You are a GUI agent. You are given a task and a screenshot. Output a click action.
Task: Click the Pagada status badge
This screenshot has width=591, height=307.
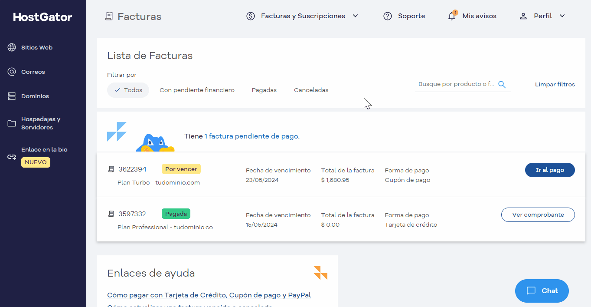click(x=176, y=214)
